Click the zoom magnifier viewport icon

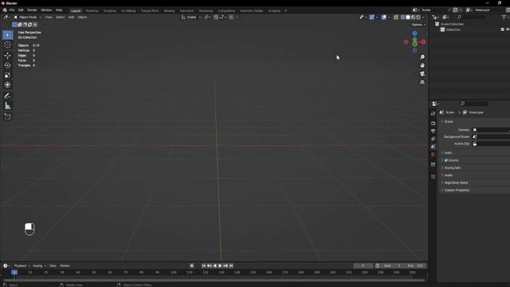pyautogui.click(x=422, y=57)
